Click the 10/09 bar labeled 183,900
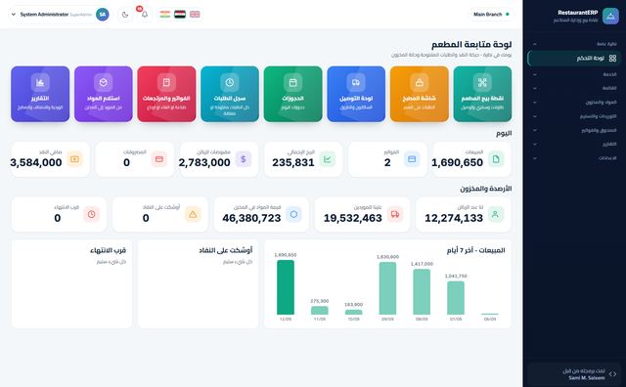Viewport: 626px width, 387px height. [x=353, y=312]
